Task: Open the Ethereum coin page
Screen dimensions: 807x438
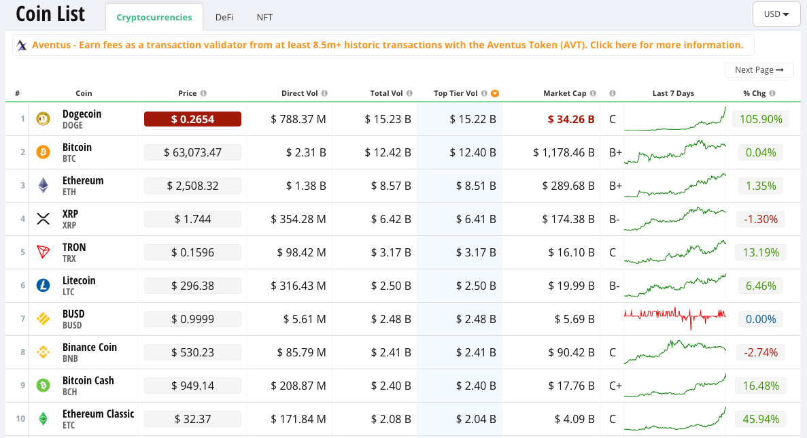Action: click(x=83, y=181)
